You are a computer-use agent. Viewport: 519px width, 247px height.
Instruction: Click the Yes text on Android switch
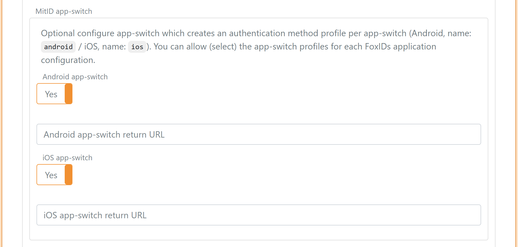[51, 94]
